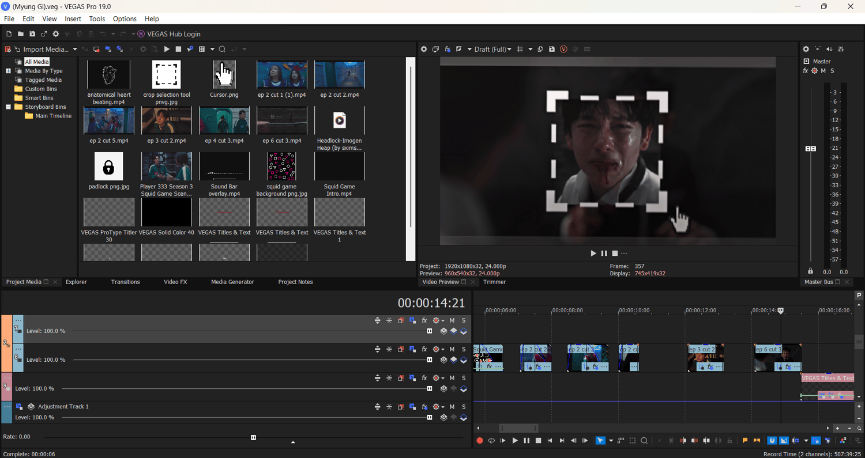The width and height of the screenshot is (865, 458).
Task: Open project Properties gear in main toolbar
Action: [x=56, y=34]
